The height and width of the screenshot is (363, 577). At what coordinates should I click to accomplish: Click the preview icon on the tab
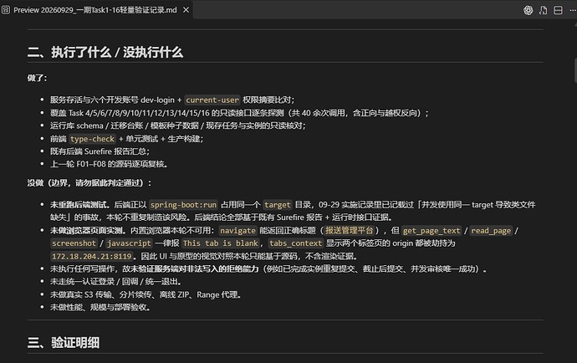[x=6, y=10]
